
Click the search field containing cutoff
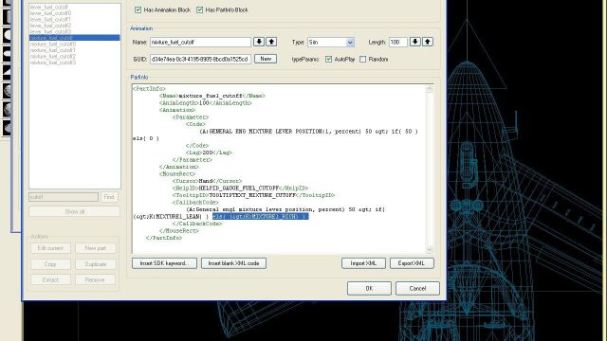(64, 197)
